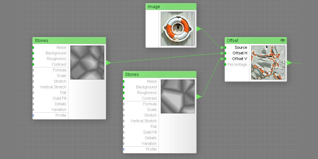Click Vertical Stretch connector on left Stones
Image resolution: width=318 pixels, height=159 pixels.
pos(33,87)
